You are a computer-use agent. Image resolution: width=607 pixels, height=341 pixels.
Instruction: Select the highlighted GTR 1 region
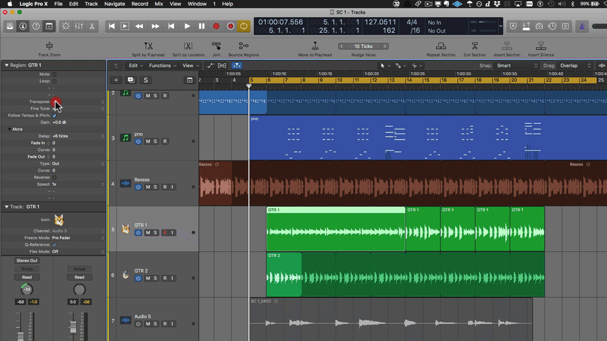pyautogui.click(x=336, y=229)
